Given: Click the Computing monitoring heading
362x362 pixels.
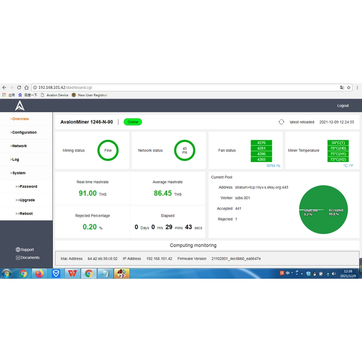Looking at the screenshot, I should [193, 245].
